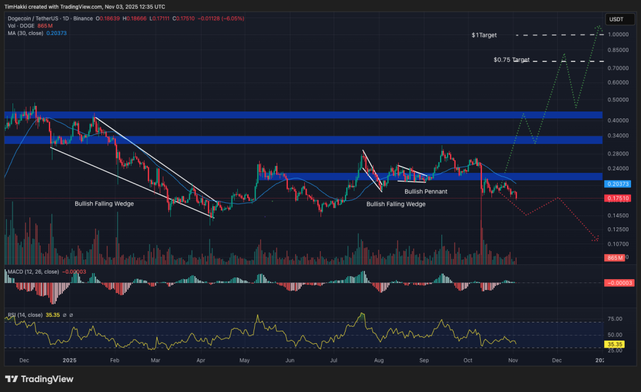Click the Bullish Pennant label on the chart
This screenshot has height=392, width=641.
point(426,192)
